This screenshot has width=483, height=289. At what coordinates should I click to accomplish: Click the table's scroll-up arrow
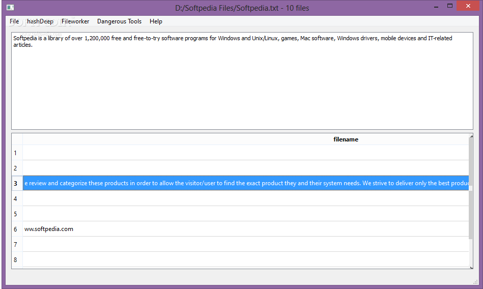tap(471, 136)
